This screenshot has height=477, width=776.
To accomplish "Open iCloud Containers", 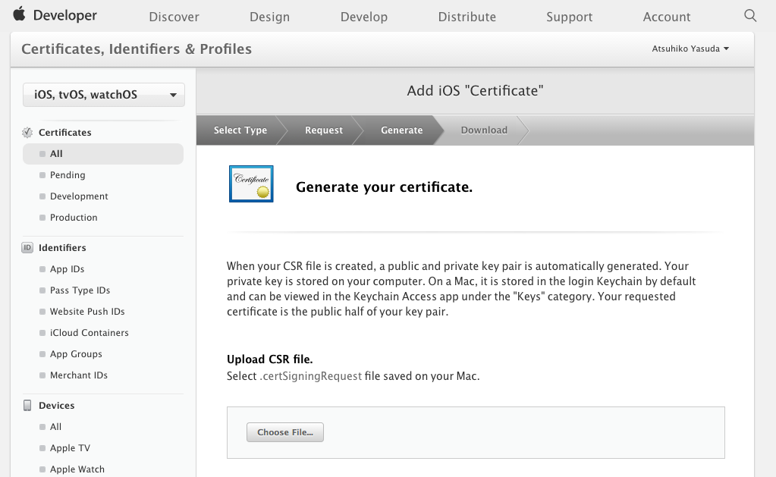I will (89, 333).
